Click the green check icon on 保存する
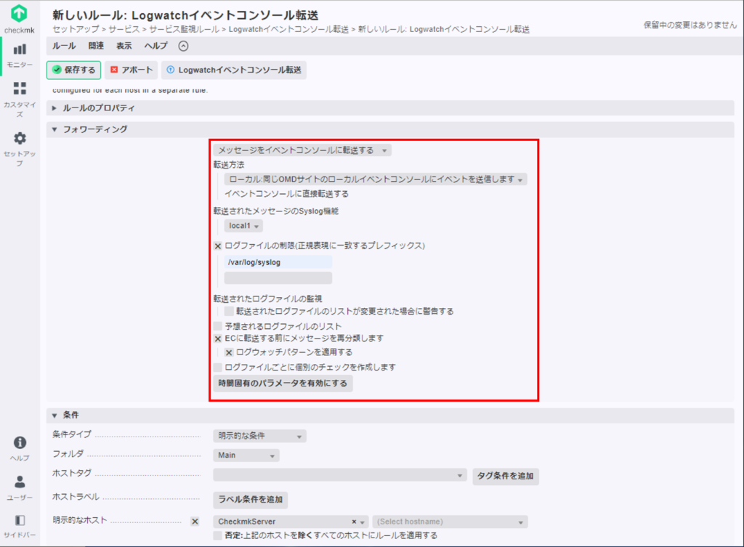The width and height of the screenshot is (744, 547). [57, 70]
